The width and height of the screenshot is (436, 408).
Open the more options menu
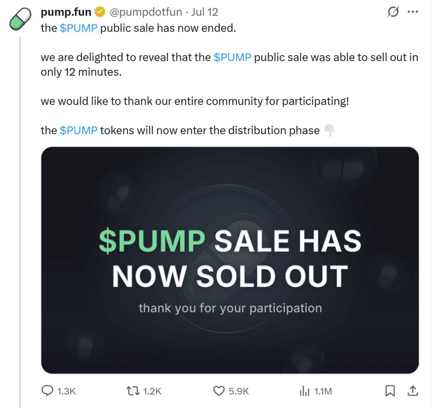click(413, 12)
